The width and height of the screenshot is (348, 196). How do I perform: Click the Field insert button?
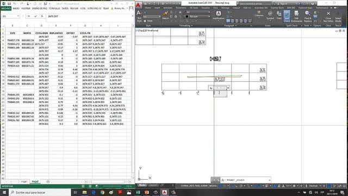pyautogui.click(x=279, y=15)
